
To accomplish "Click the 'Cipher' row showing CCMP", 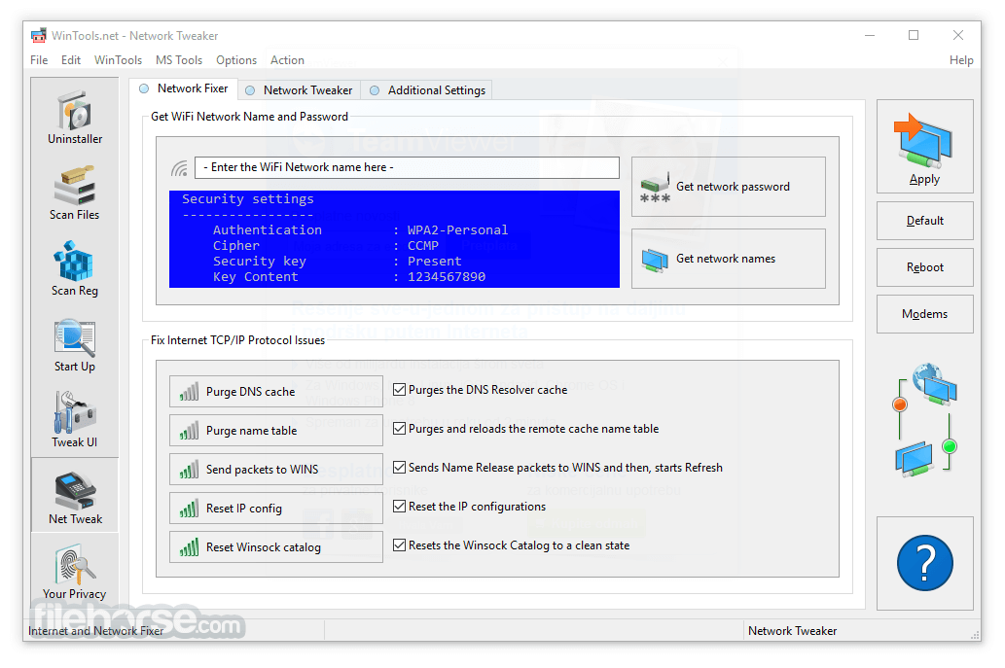I will tap(326, 245).
